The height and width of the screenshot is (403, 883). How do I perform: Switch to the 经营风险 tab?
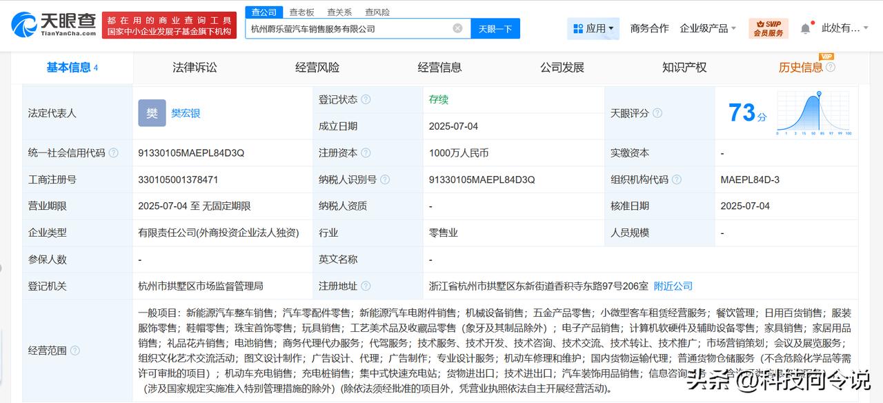click(x=317, y=67)
